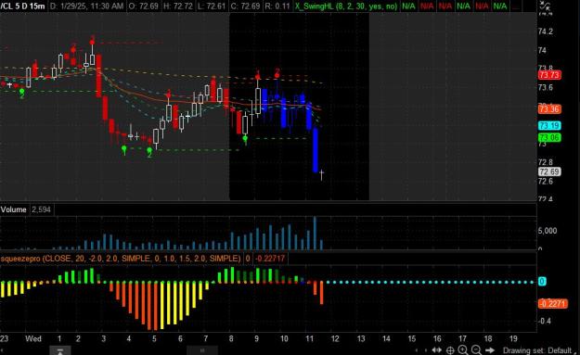
Task: Click the L: 72.61 low value
Action: 211,6
